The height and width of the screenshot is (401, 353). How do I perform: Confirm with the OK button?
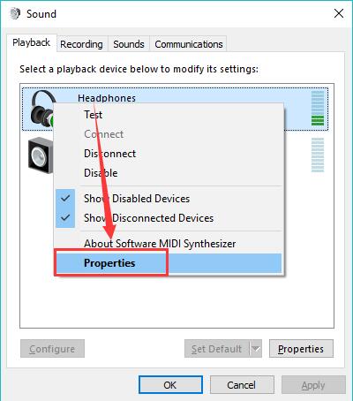[x=170, y=385]
